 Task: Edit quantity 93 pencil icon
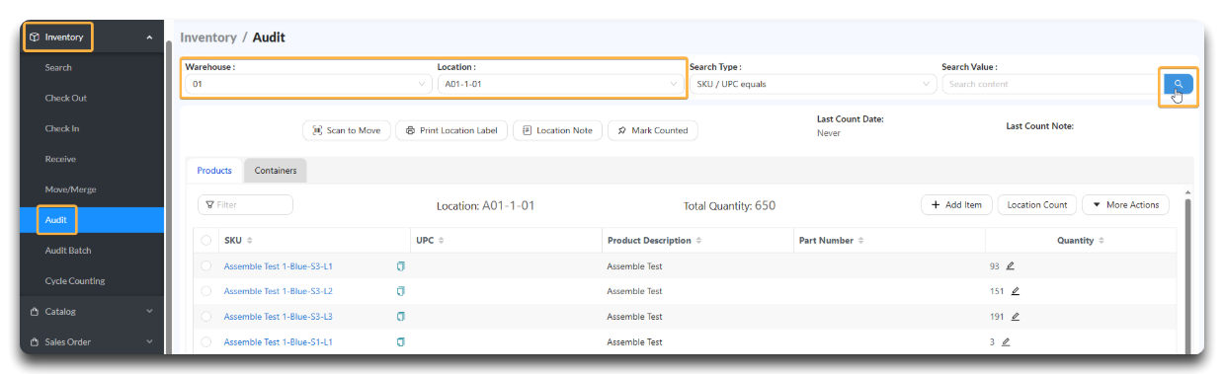coord(1010,266)
